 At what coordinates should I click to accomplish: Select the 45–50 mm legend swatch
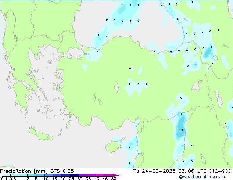pyautogui.click(x=108, y=175)
